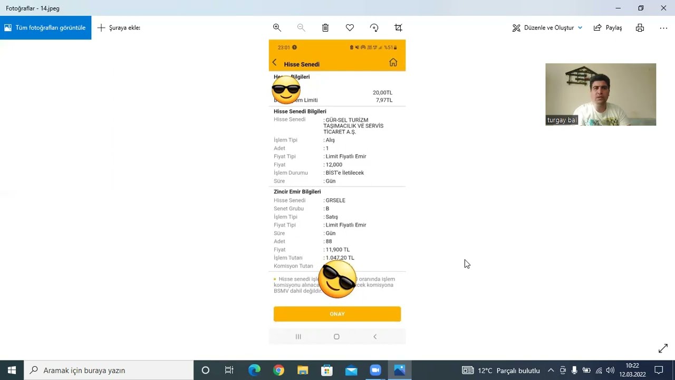Show hidden system tray icons
This screenshot has height=380, width=675.
click(x=551, y=370)
